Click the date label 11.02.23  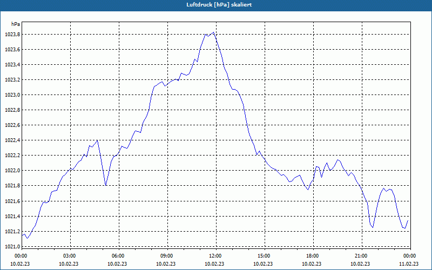[409, 264]
